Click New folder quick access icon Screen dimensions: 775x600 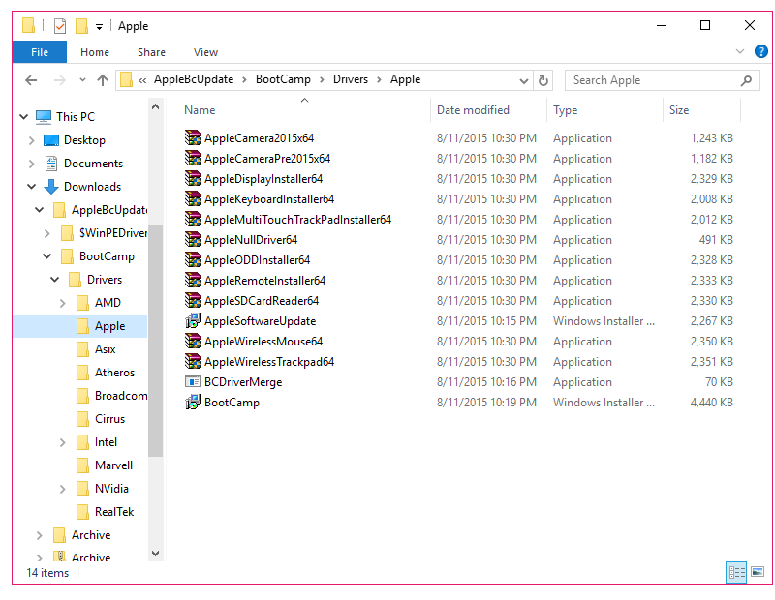click(81, 26)
